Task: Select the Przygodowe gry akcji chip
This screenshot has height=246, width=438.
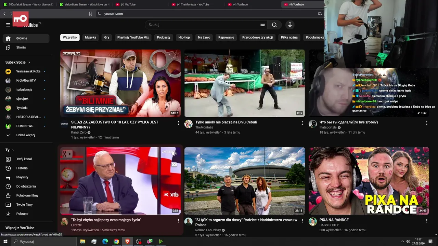Action: point(258,38)
